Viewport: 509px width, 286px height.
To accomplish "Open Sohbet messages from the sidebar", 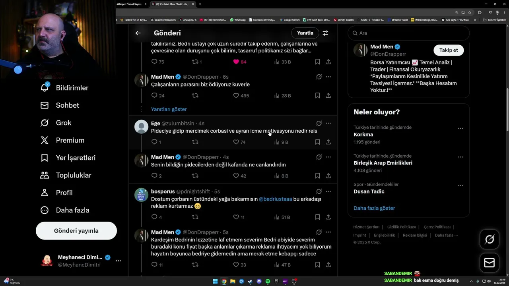I will pos(60,105).
